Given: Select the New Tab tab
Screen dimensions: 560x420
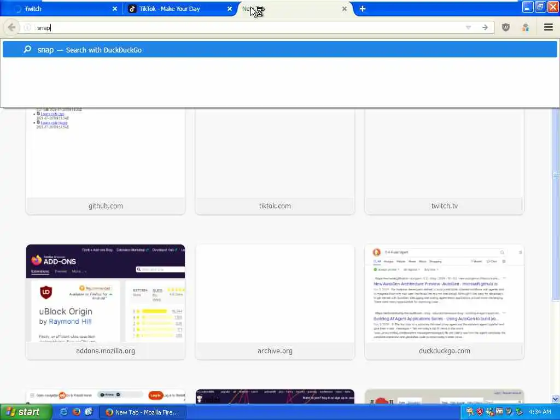Looking at the screenshot, I should click(293, 9).
